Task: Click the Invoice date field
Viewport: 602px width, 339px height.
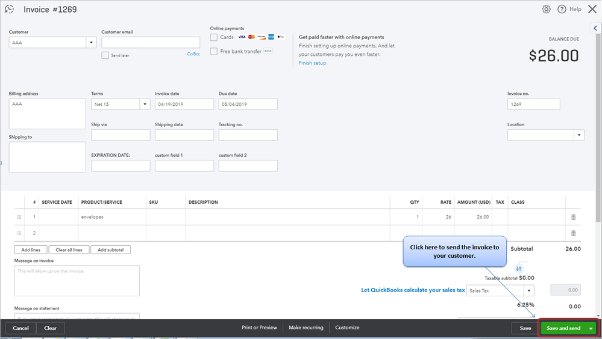Action: point(184,104)
